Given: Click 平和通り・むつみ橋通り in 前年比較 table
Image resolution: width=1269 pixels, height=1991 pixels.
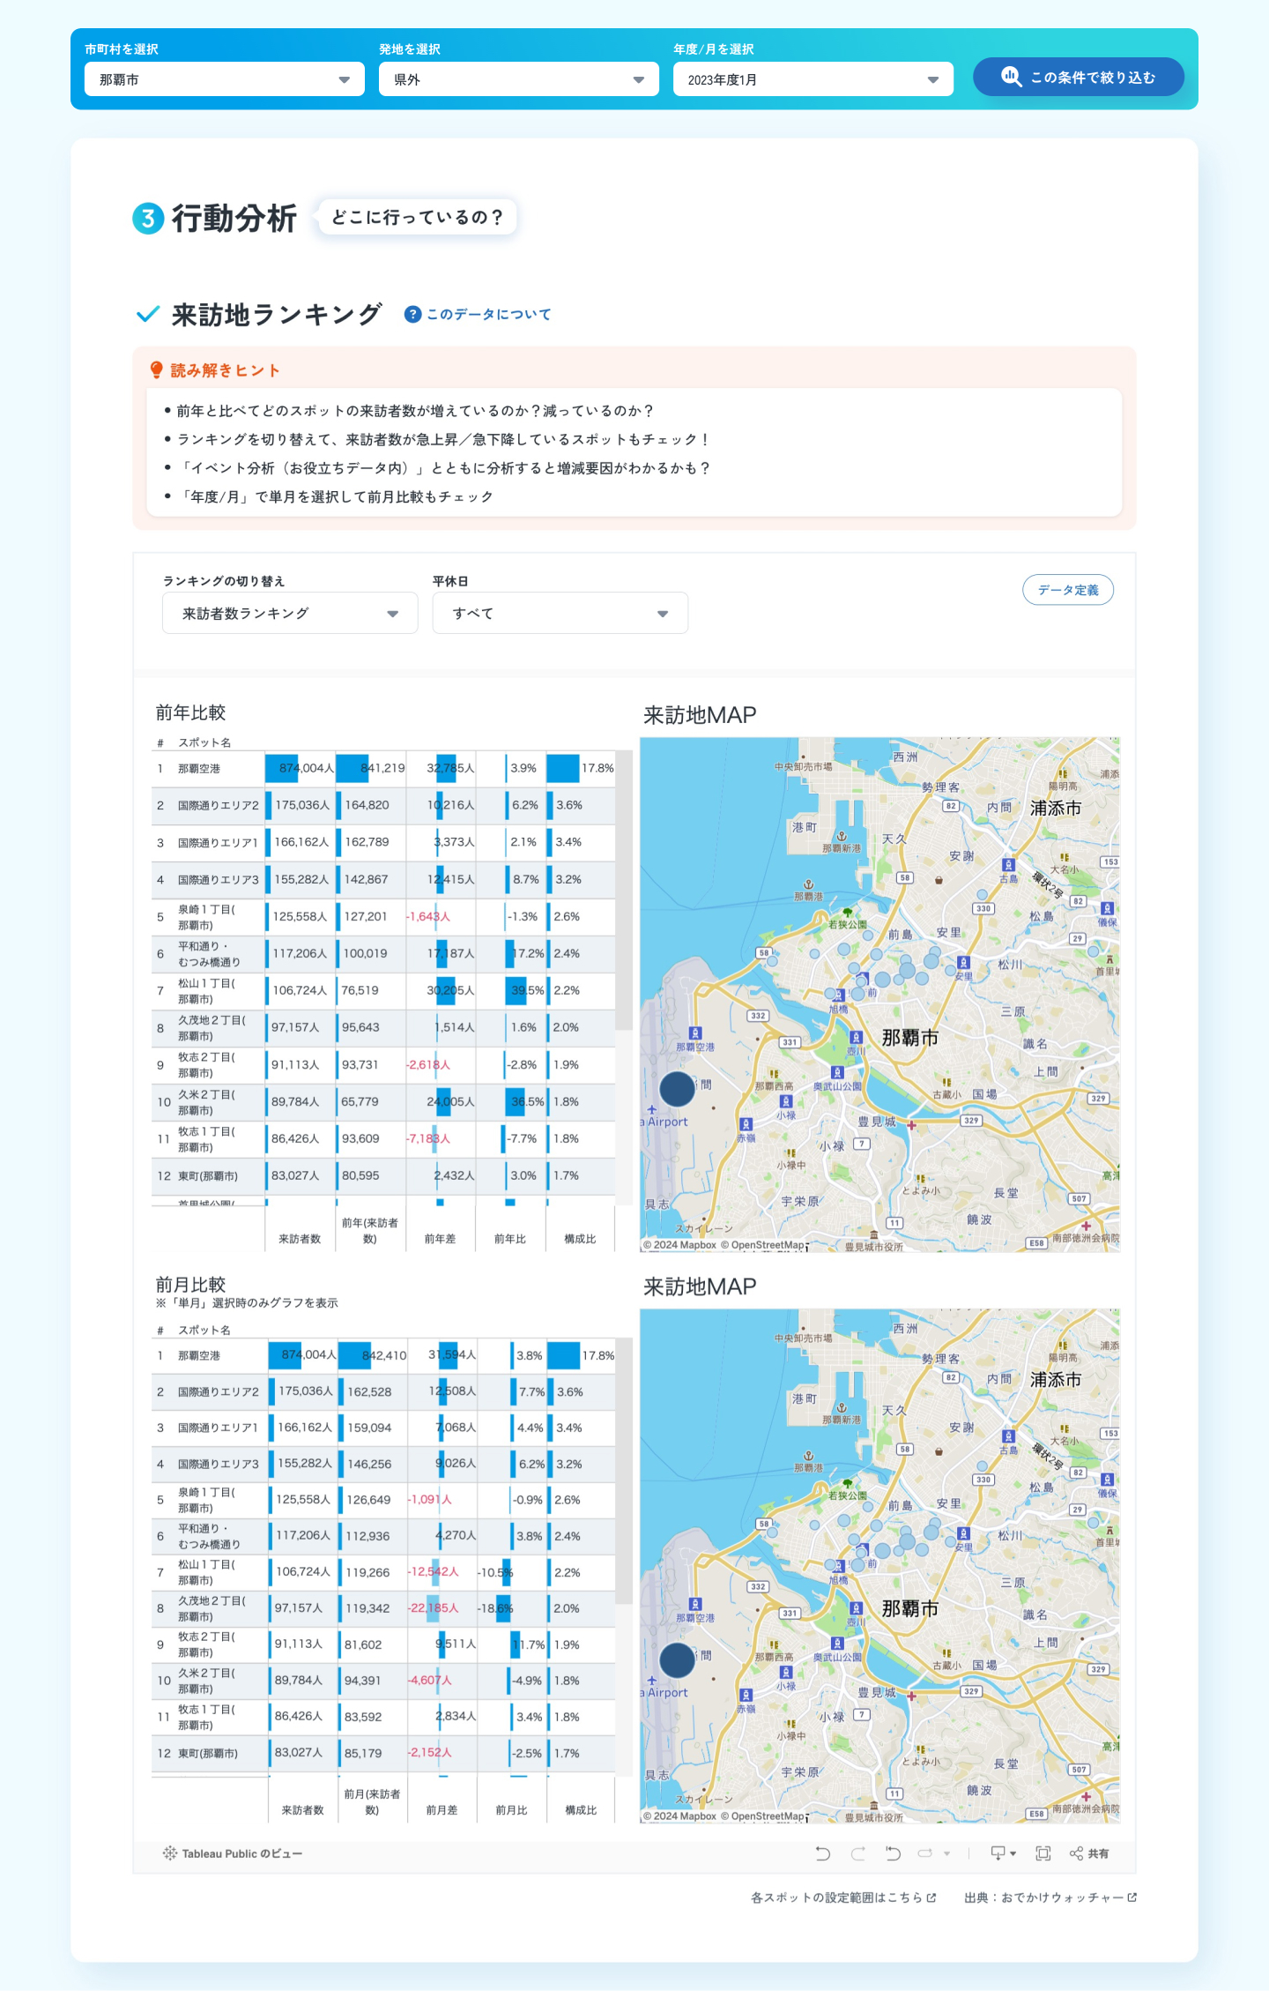Looking at the screenshot, I should (x=210, y=954).
